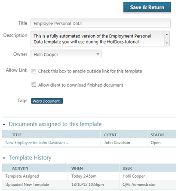
Task: Sort history by ACTIVITY column header
Action: coord(20,168)
